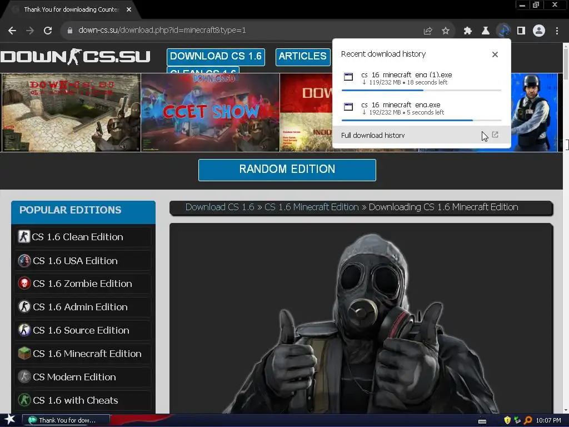Open the dust map banner thumbnail
569x427 pixels.
71,112
